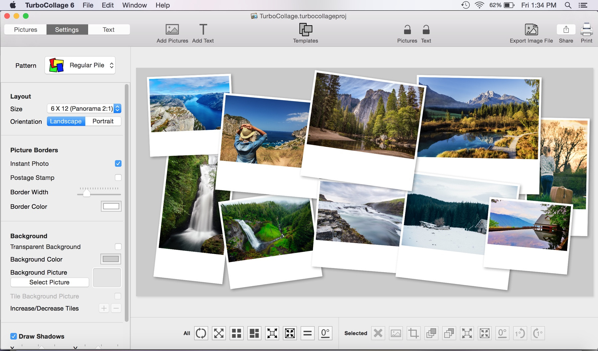Switch to the Settings tab
Screen dimensions: 598x351
point(67,30)
